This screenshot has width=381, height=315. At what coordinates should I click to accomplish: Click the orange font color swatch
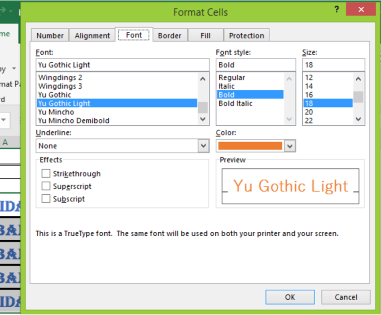pos(250,146)
